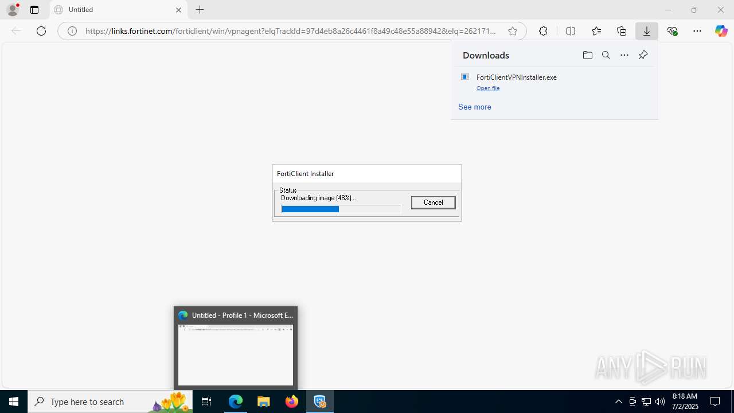
Task: Open the Extensions puzzle icon
Action: tap(543, 31)
